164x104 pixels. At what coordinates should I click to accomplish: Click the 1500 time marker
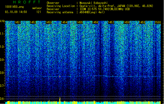tap(158, 22)
